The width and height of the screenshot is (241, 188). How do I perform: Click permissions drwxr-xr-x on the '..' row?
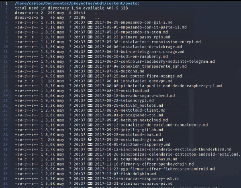(x=27, y=18)
